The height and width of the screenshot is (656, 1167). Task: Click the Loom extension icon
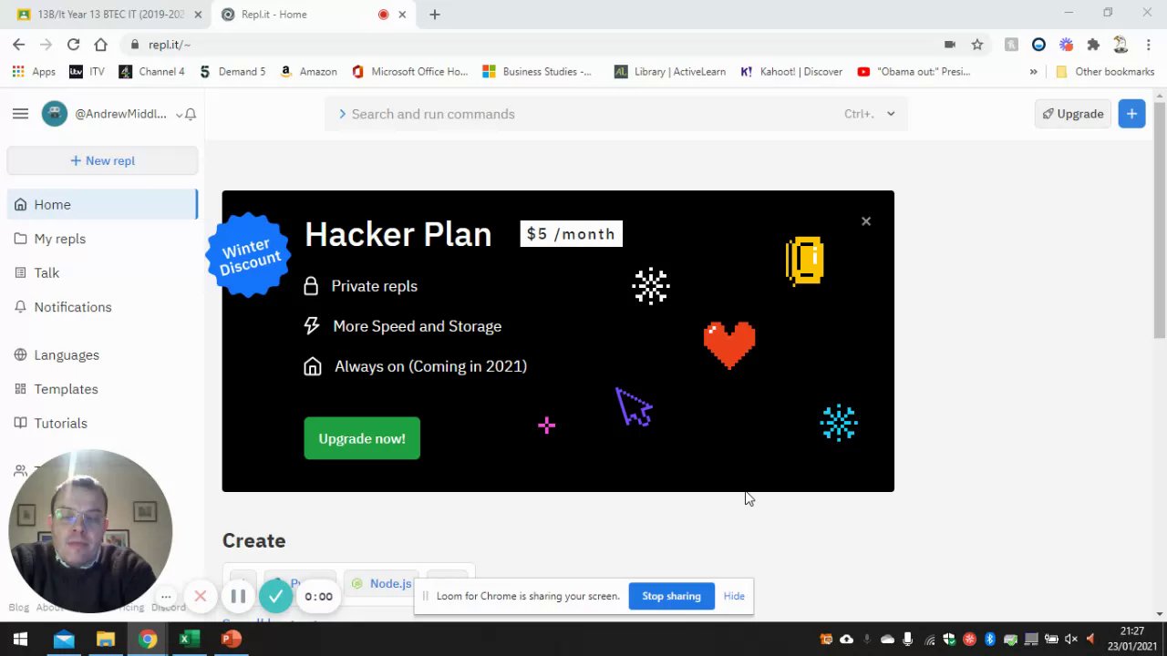(1066, 44)
